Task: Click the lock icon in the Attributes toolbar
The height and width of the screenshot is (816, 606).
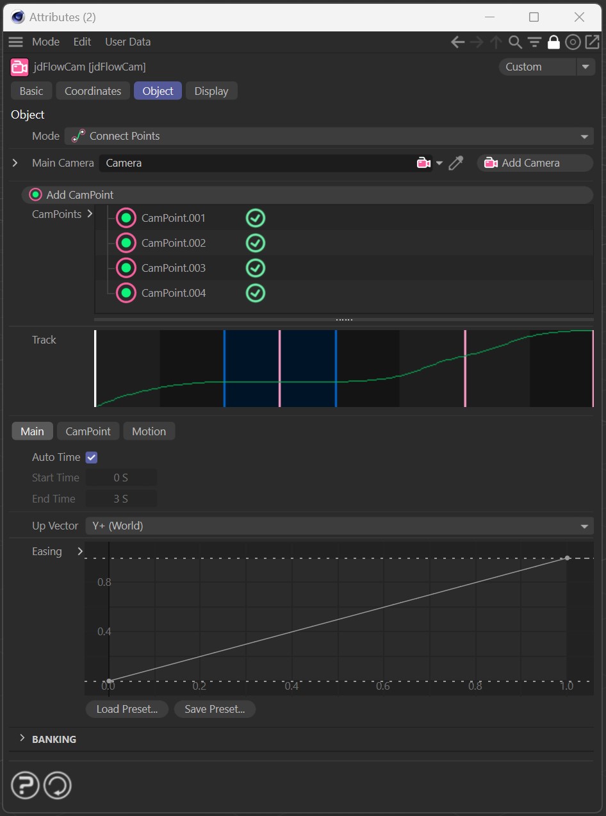Action: pyautogui.click(x=553, y=42)
